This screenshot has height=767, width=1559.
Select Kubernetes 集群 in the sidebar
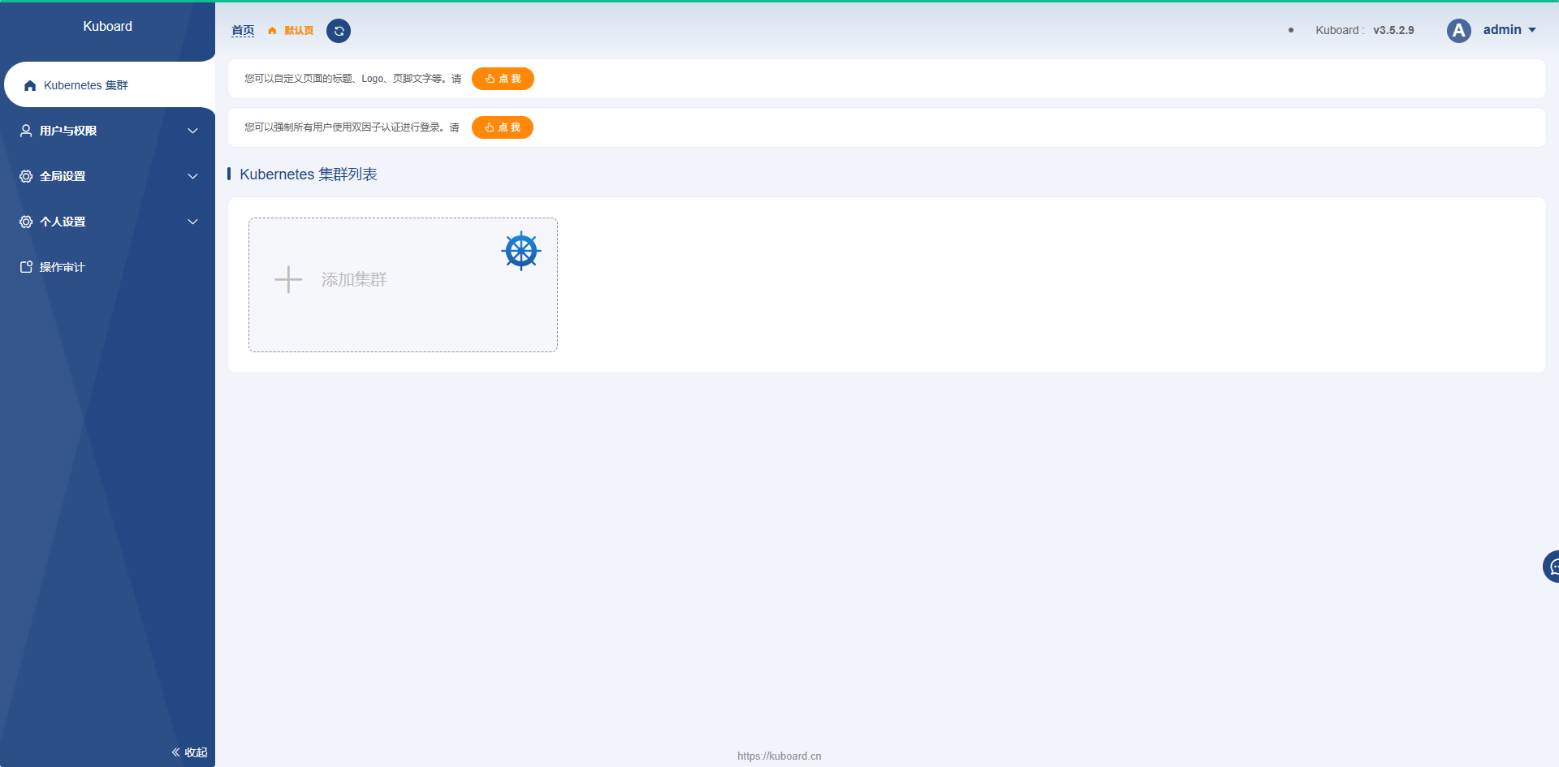(110, 84)
